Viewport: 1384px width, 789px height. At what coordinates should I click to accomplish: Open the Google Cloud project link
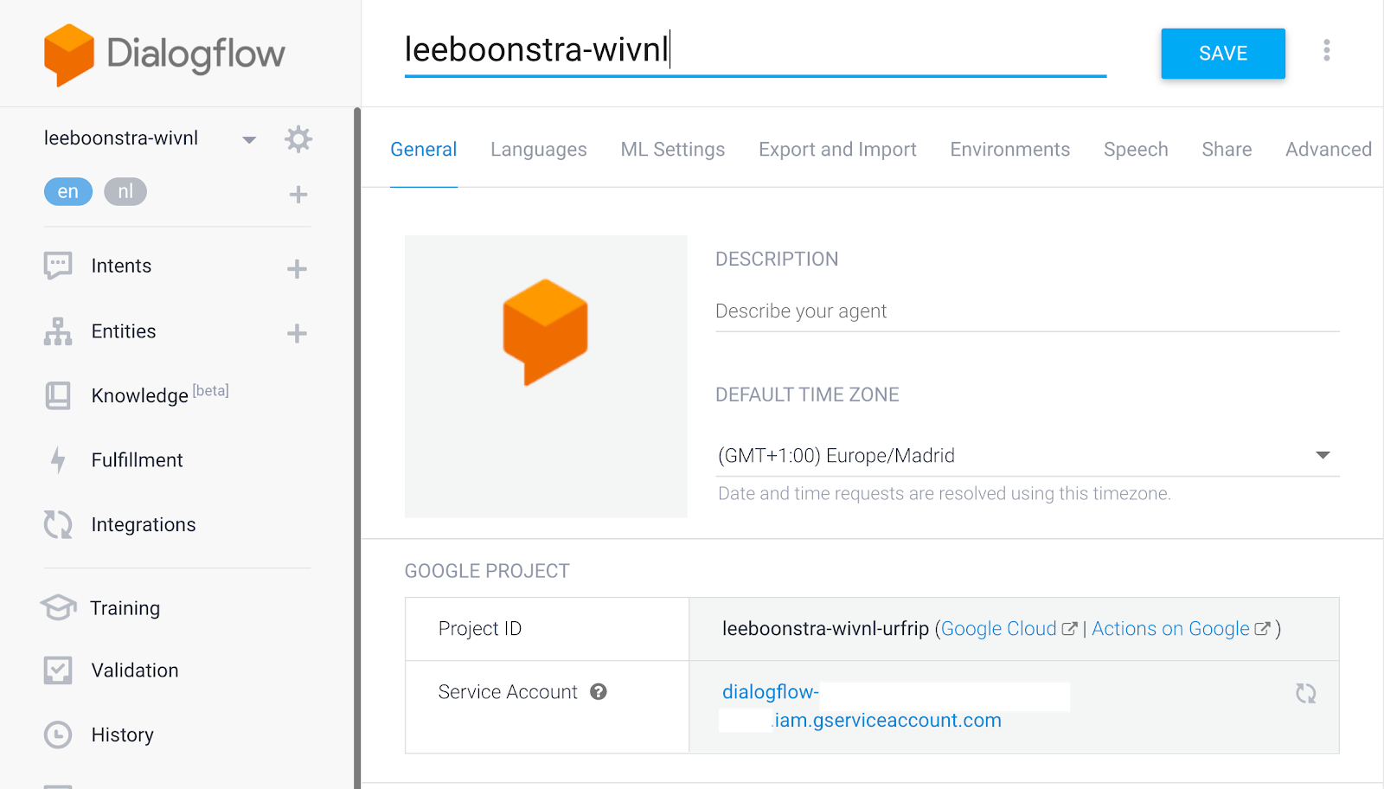tap(999, 629)
